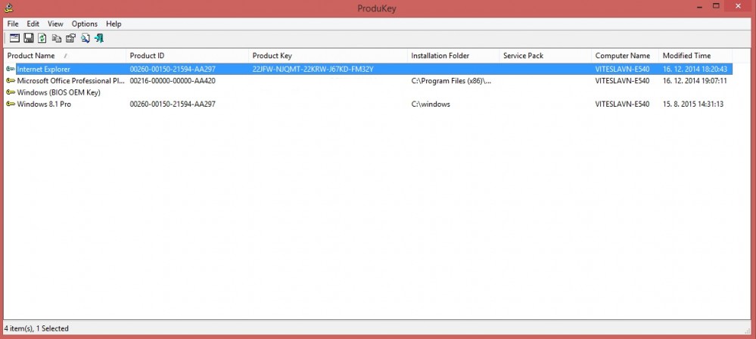Click the Product Key column header
Image resolution: width=756 pixels, height=339 pixels.
[272, 56]
